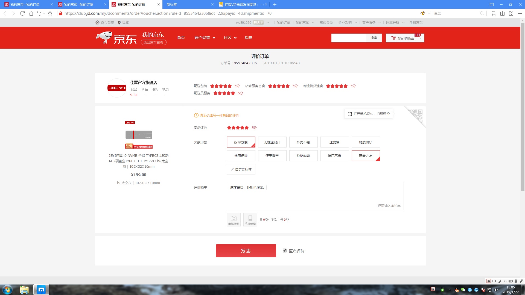The image size is (525, 295).
Task: Click the browser back arrow
Action: (5, 13)
